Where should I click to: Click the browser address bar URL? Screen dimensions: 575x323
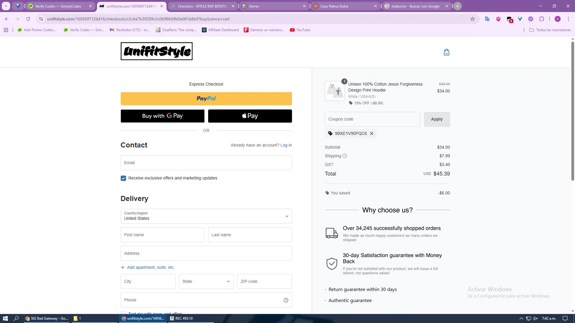tap(138, 19)
